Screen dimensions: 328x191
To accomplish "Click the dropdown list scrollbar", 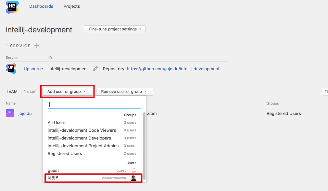I will point(144,146).
